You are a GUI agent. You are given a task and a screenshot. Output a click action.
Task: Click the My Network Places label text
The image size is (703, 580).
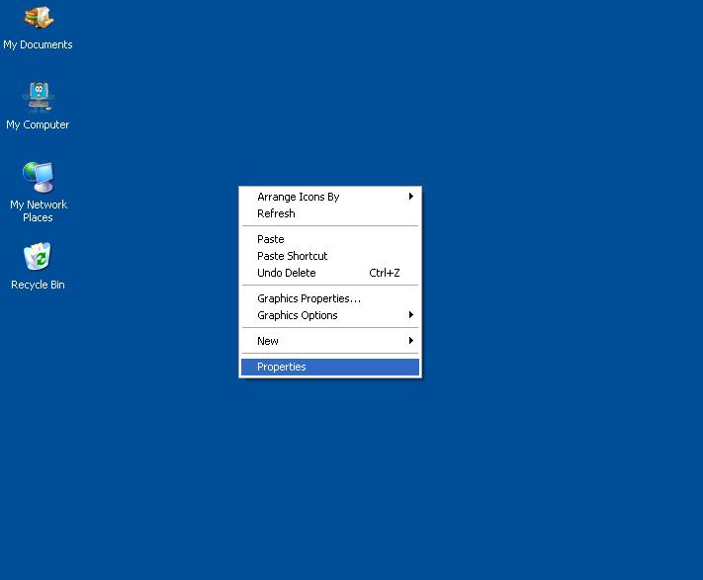pos(39,210)
